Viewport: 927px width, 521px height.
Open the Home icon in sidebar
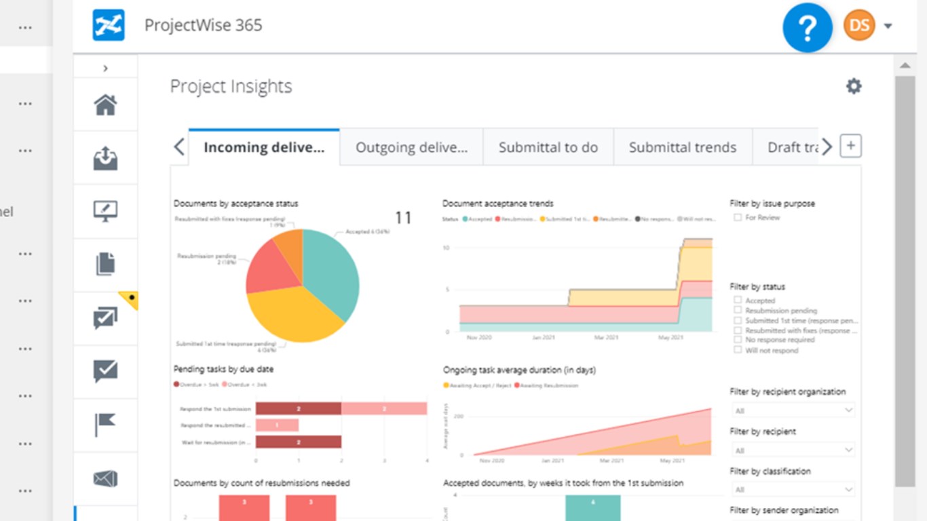pos(105,104)
